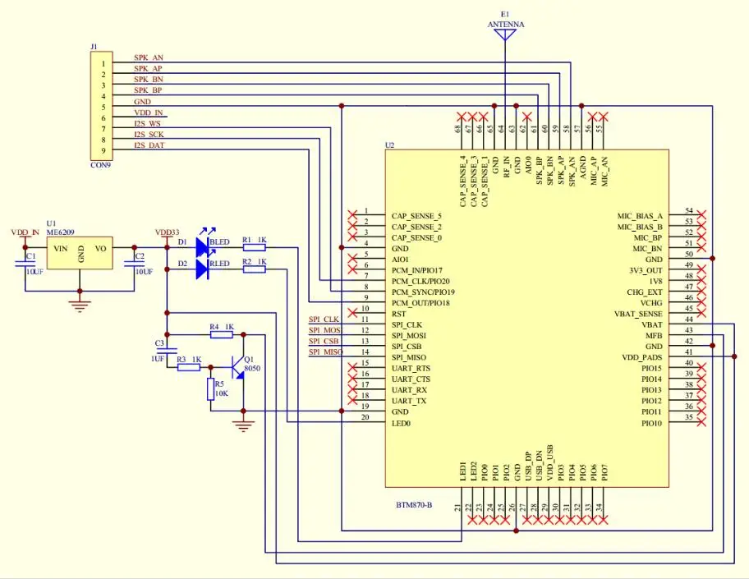Select the U1 ME6209 regulator body

[x=80, y=253]
